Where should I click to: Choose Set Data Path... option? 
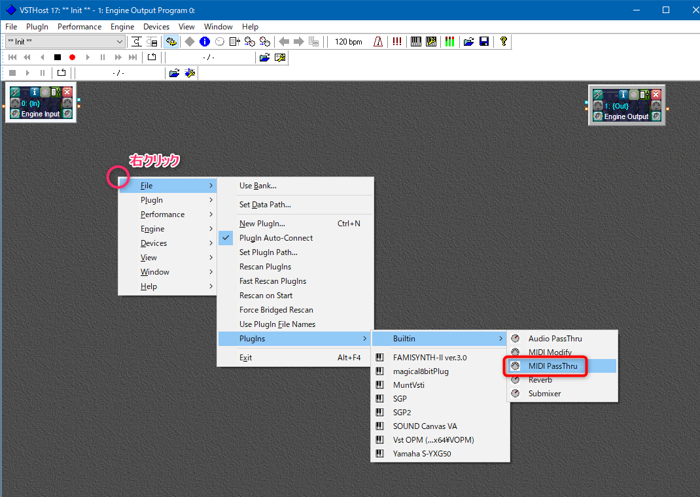pyautogui.click(x=296, y=204)
